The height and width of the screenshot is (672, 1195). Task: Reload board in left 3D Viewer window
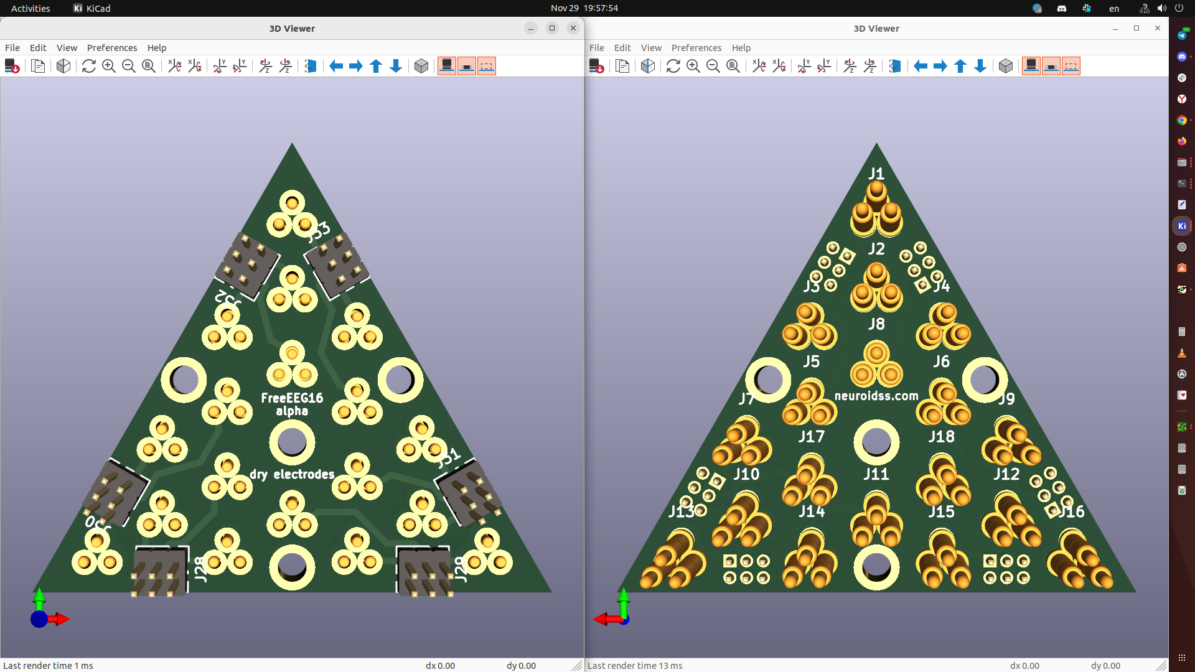12,66
